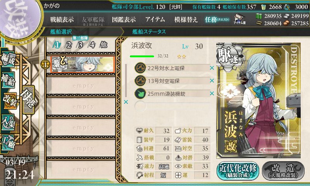Select the 入渠 docking sidebar icon
Viewport: 310px width, 186px height.
point(8,122)
